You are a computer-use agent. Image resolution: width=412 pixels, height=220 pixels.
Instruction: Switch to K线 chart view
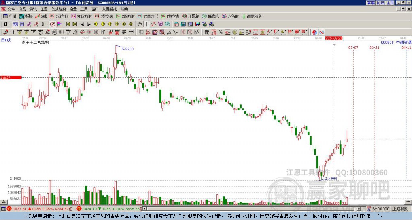coord(41,16)
